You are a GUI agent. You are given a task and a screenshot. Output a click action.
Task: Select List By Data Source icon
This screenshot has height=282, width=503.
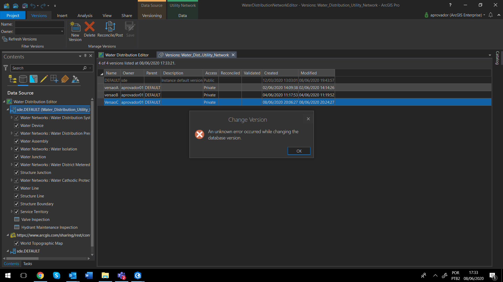pos(23,79)
